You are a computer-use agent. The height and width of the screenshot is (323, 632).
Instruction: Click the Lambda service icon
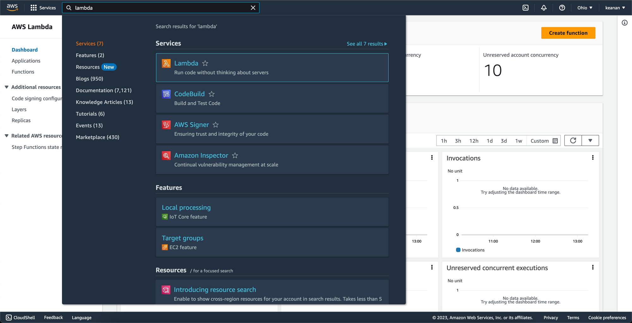point(166,64)
